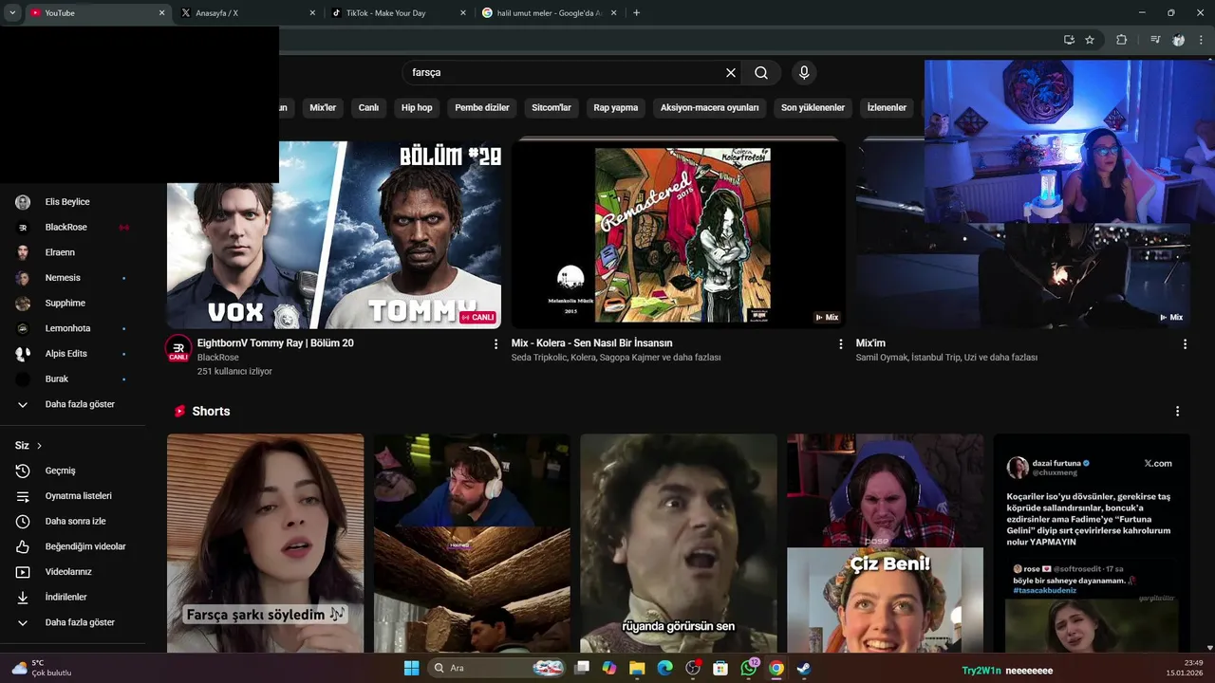Select the Son yüklenenler filter chip

click(813, 108)
